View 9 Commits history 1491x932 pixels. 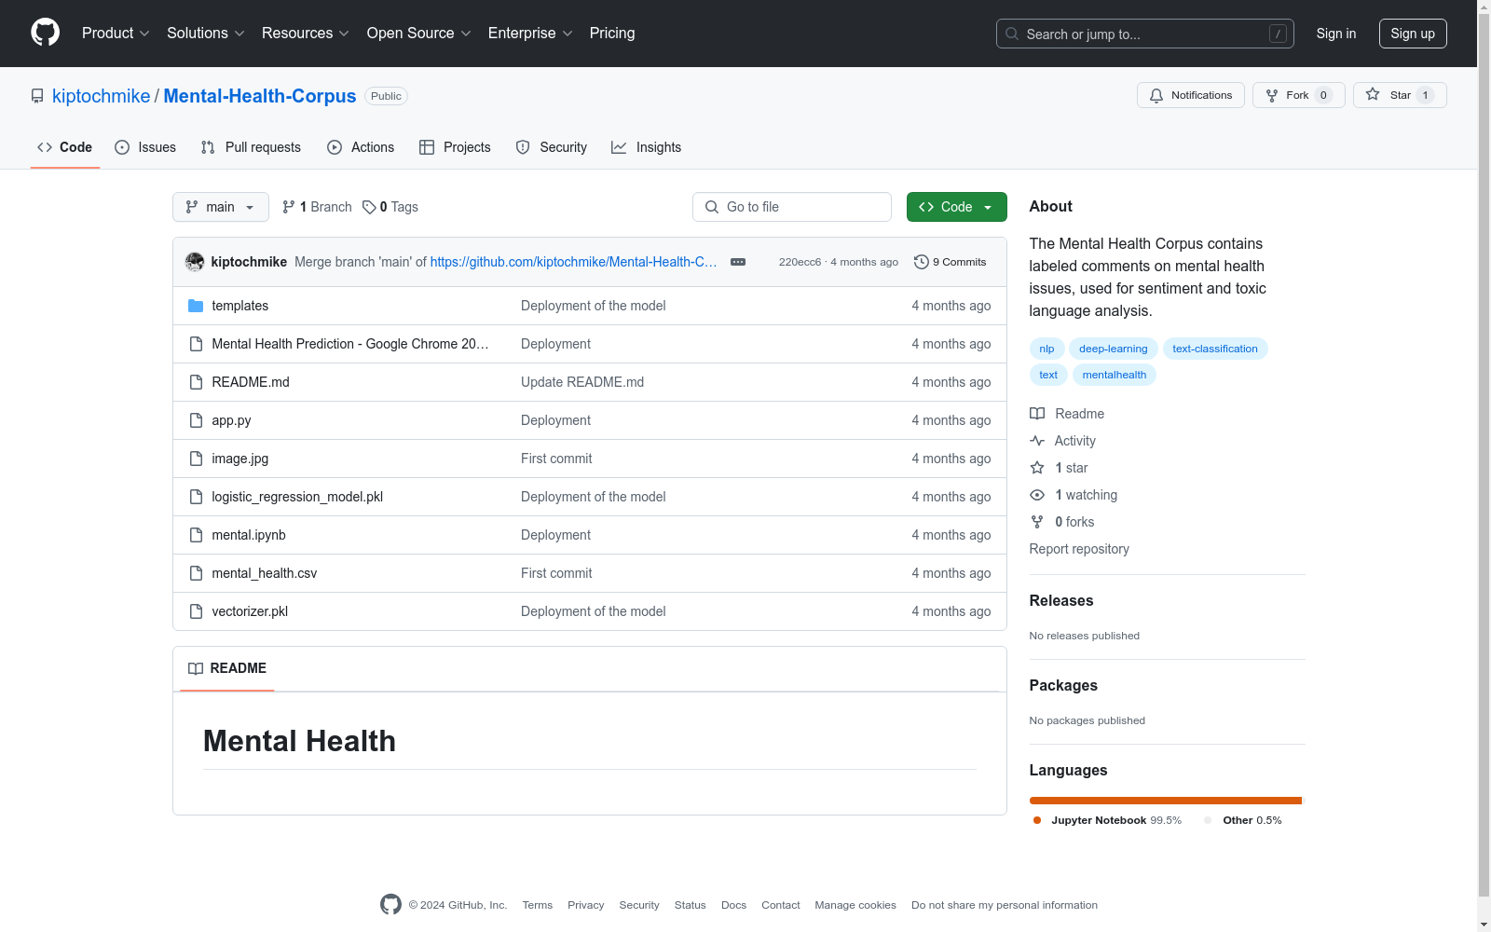pyautogui.click(x=950, y=262)
